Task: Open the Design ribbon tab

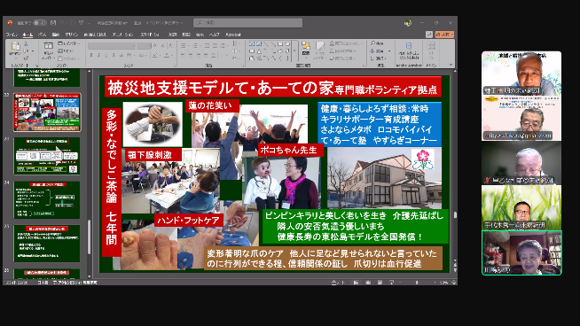Action: 71,35
